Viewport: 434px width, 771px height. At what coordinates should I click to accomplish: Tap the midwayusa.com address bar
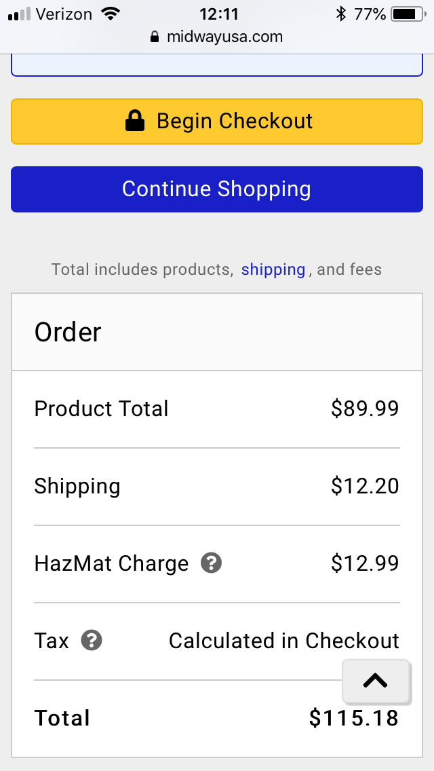(217, 37)
